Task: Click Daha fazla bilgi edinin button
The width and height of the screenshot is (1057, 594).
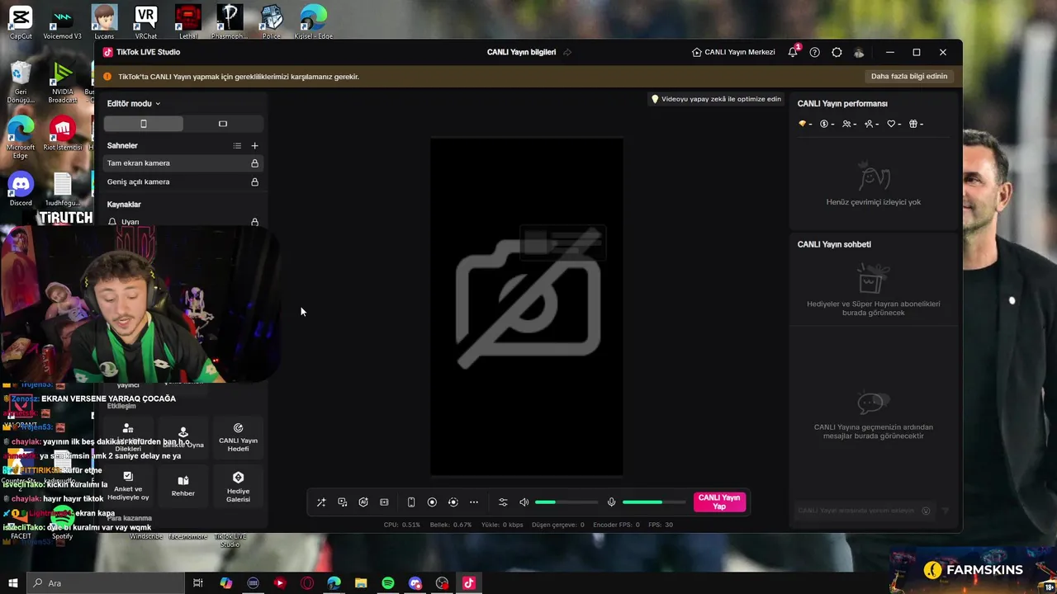Action: (x=909, y=76)
